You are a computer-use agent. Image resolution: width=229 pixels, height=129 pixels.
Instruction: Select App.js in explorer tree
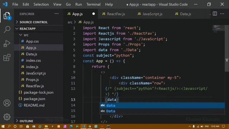tap(39, 48)
